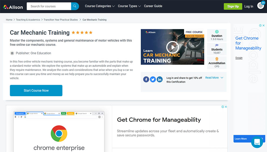Share course on Facebook
Image resolution: width=267 pixels, height=152 pixels.
(146, 79)
